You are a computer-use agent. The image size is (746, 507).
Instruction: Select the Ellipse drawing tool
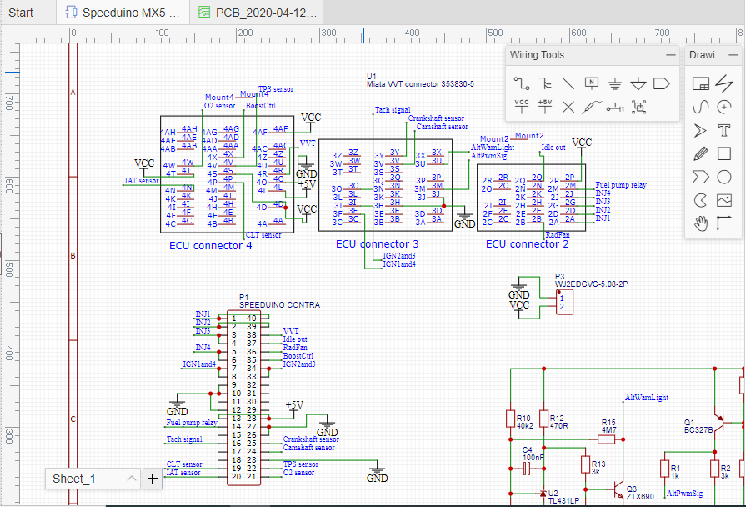click(724, 177)
